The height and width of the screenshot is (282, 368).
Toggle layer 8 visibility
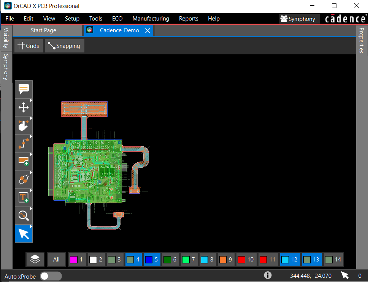click(208, 259)
